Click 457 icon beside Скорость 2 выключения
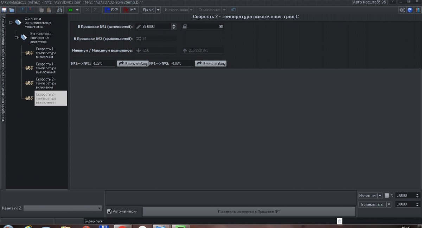 point(30,99)
